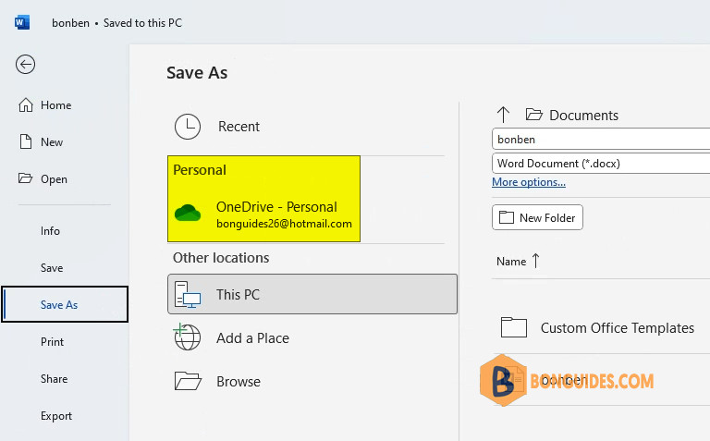Go up one folder level arrow
This screenshot has width=710, height=441.
tap(503, 115)
